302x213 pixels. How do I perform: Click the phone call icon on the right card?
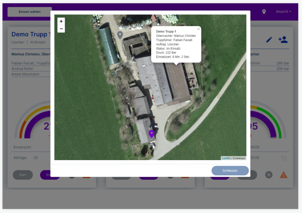pyautogui.click(x=283, y=158)
